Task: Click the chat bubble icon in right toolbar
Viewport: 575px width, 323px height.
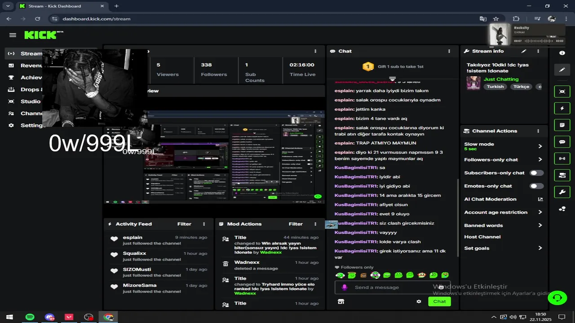Action: coord(562,142)
